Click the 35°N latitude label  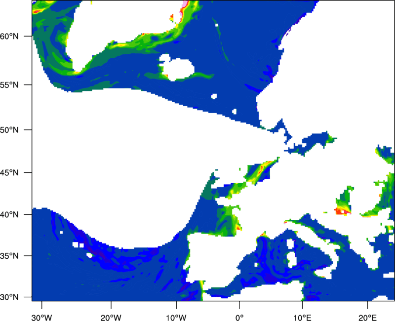click(x=9, y=256)
